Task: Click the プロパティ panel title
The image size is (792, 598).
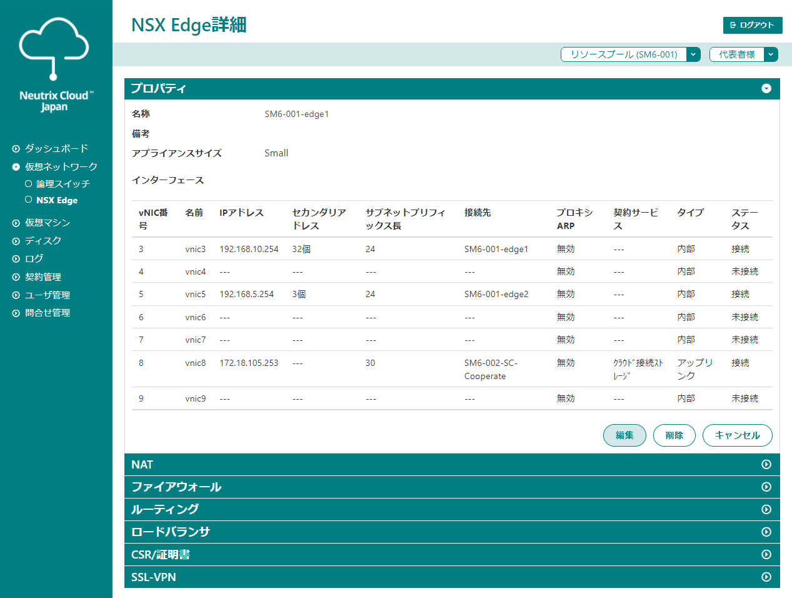Action: [159, 89]
